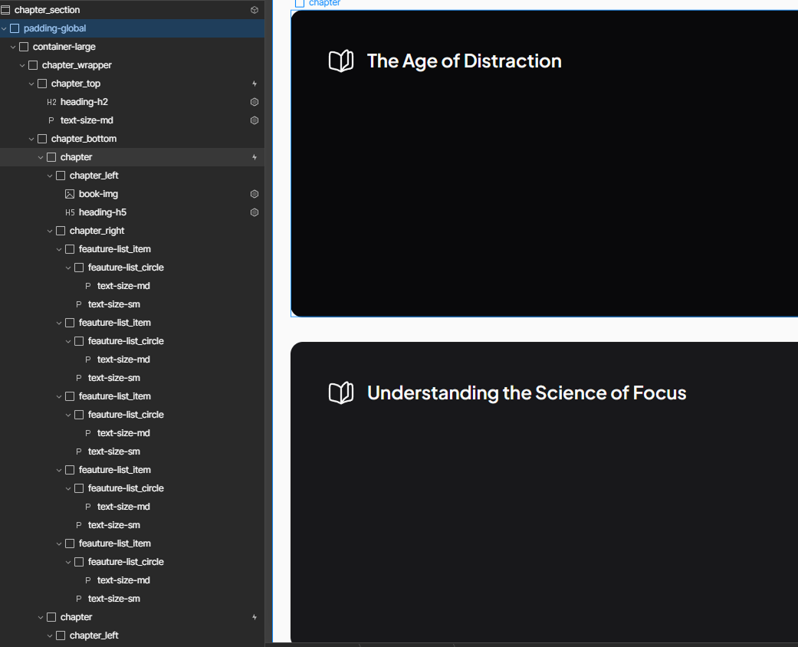Select the chapter_section row label
Viewport: 798px width, 647px height.
click(x=47, y=10)
